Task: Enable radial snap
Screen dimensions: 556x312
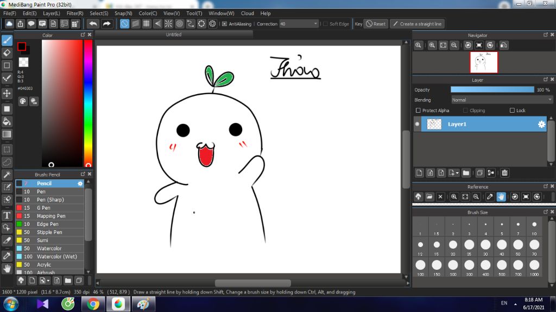Action: click(168, 24)
